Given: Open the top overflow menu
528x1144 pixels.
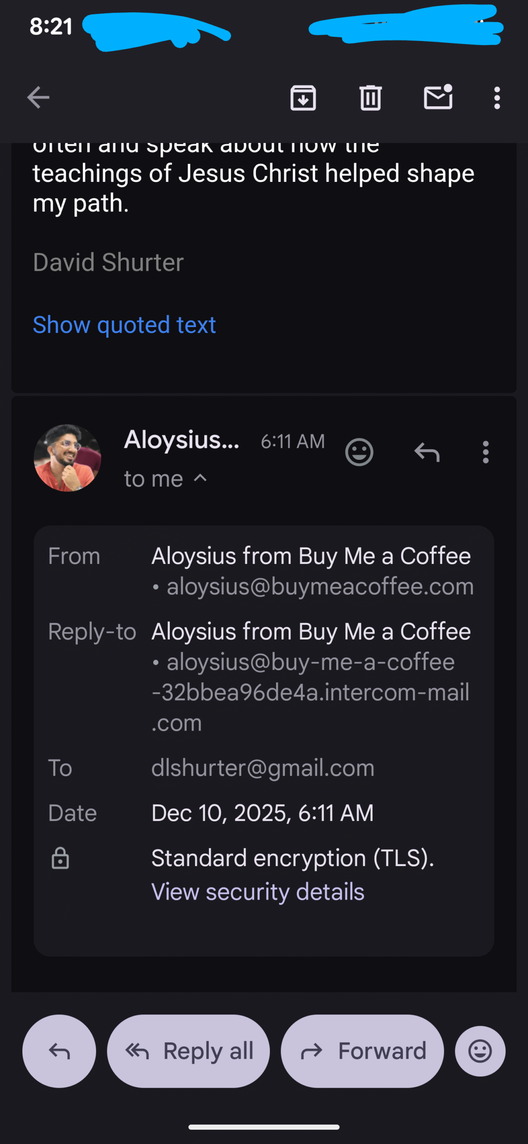Looking at the screenshot, I should pos(497,97).
